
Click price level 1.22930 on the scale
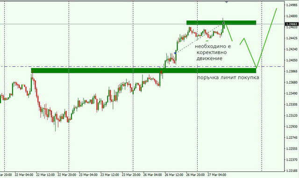click(292, 127)
